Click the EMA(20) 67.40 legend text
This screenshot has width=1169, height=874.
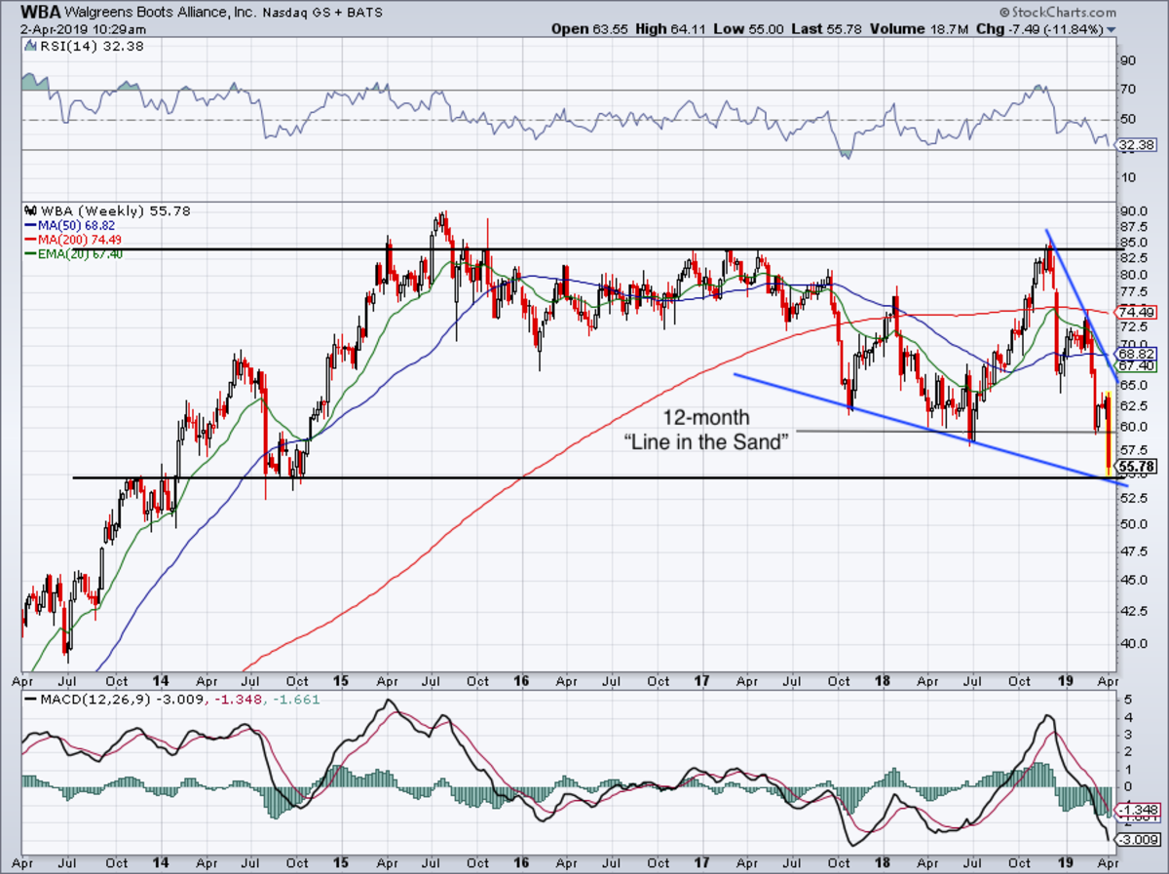[81, 254]
